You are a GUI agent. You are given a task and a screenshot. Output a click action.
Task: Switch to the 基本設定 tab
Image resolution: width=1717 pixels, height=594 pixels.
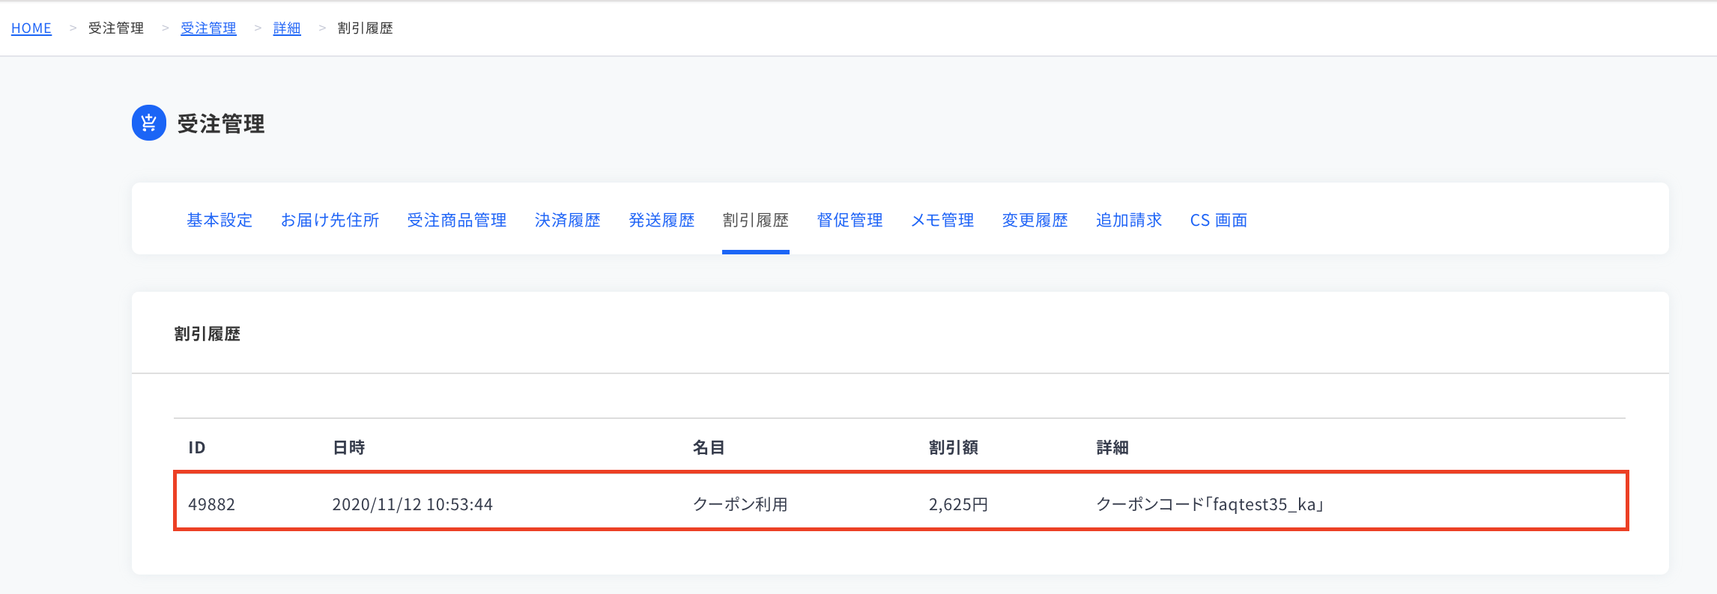click(x=219, y=220)
